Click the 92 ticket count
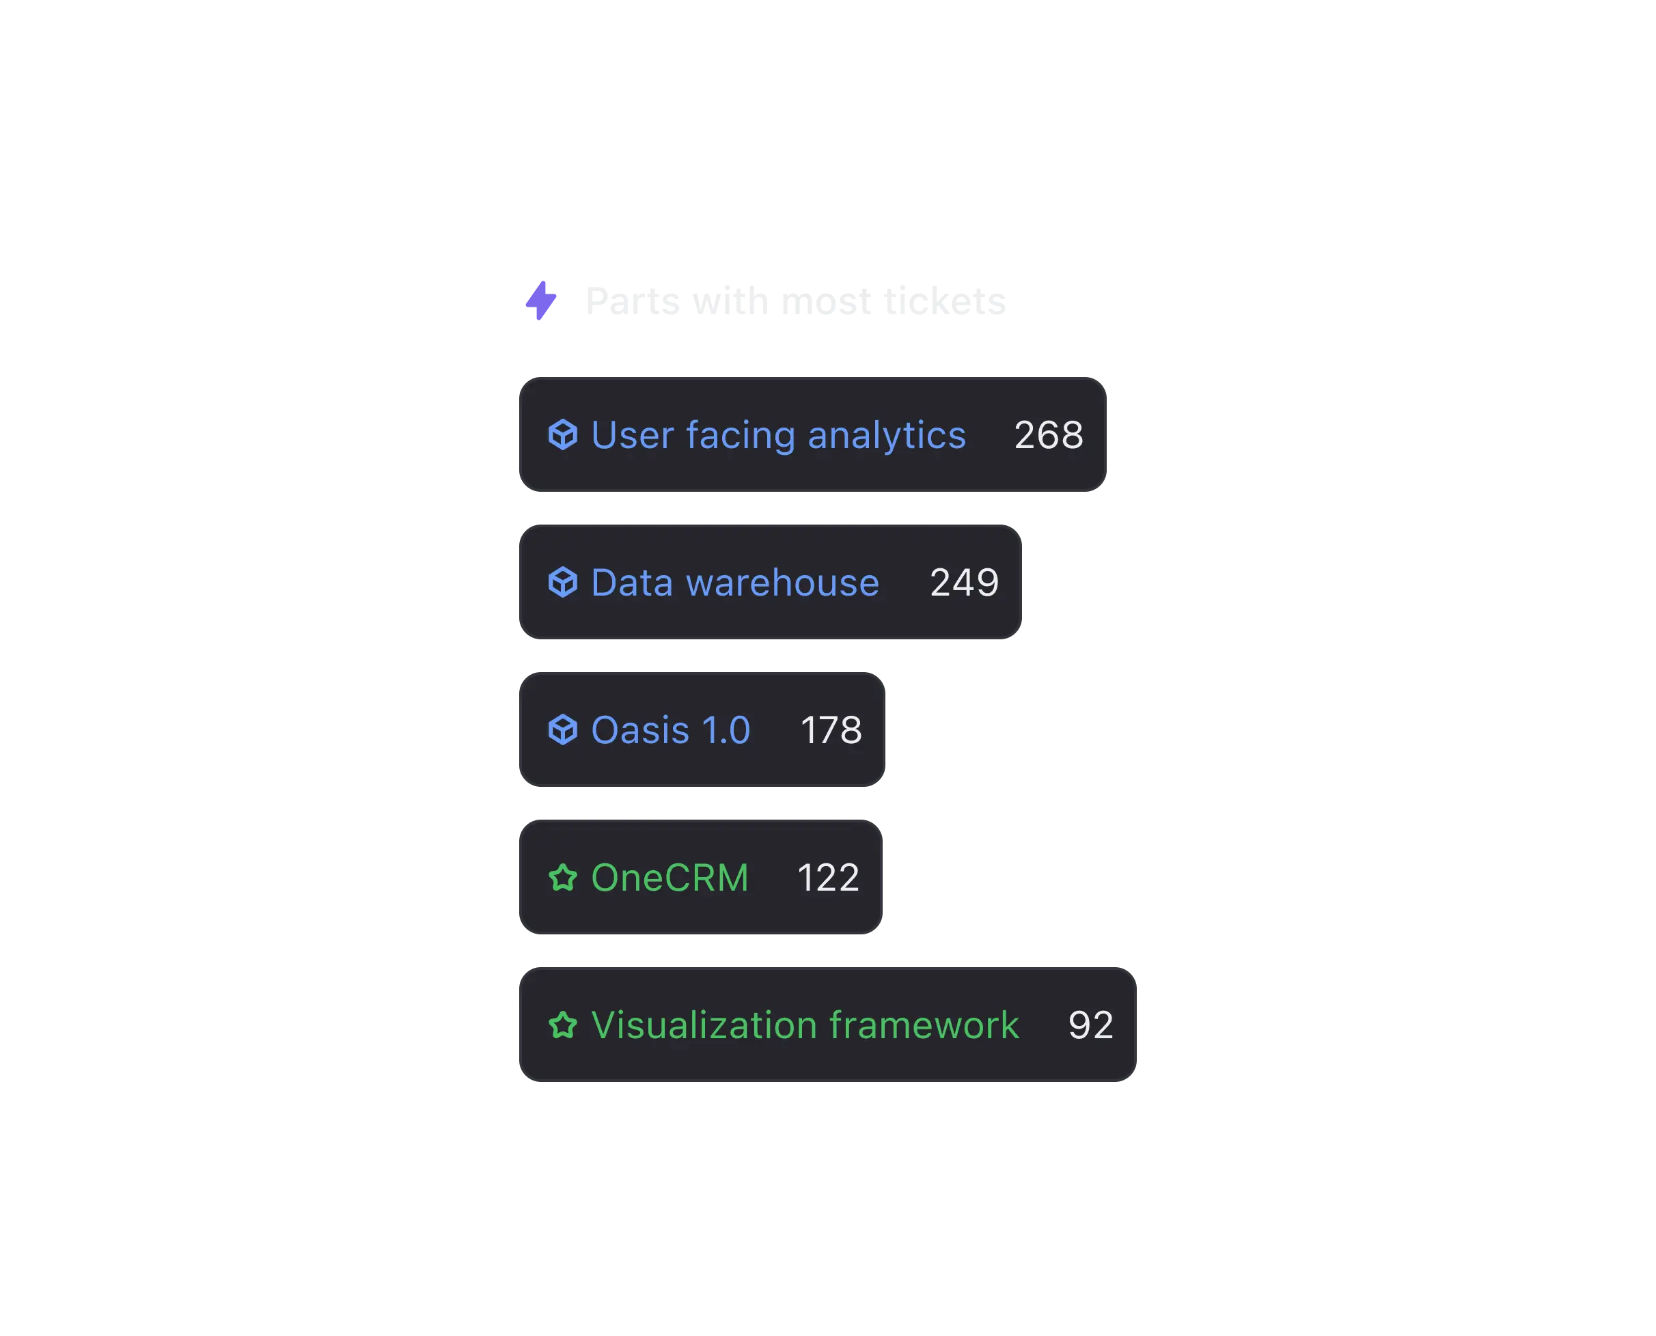The width and height of the screenshot is (1656, 1336). 1091,1025
